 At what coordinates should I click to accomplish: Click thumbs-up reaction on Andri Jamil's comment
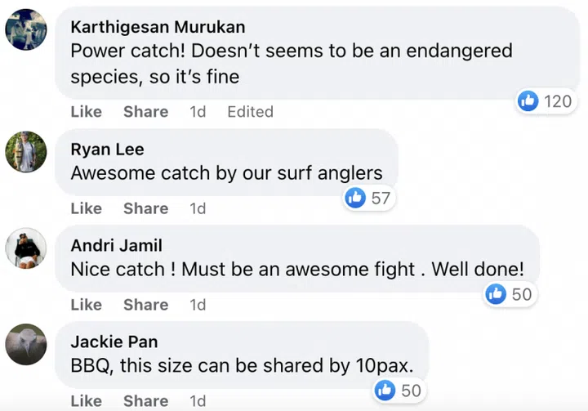[497, 294]
